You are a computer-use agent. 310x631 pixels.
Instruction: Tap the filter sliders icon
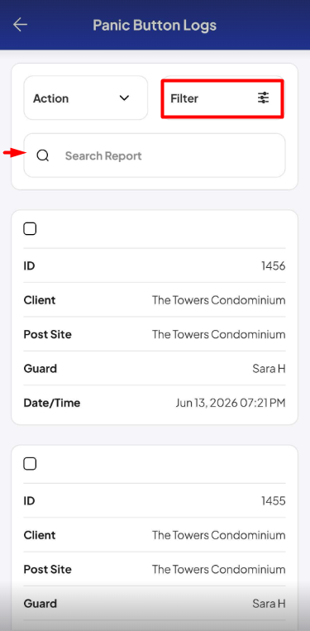(x=264, y=98)
